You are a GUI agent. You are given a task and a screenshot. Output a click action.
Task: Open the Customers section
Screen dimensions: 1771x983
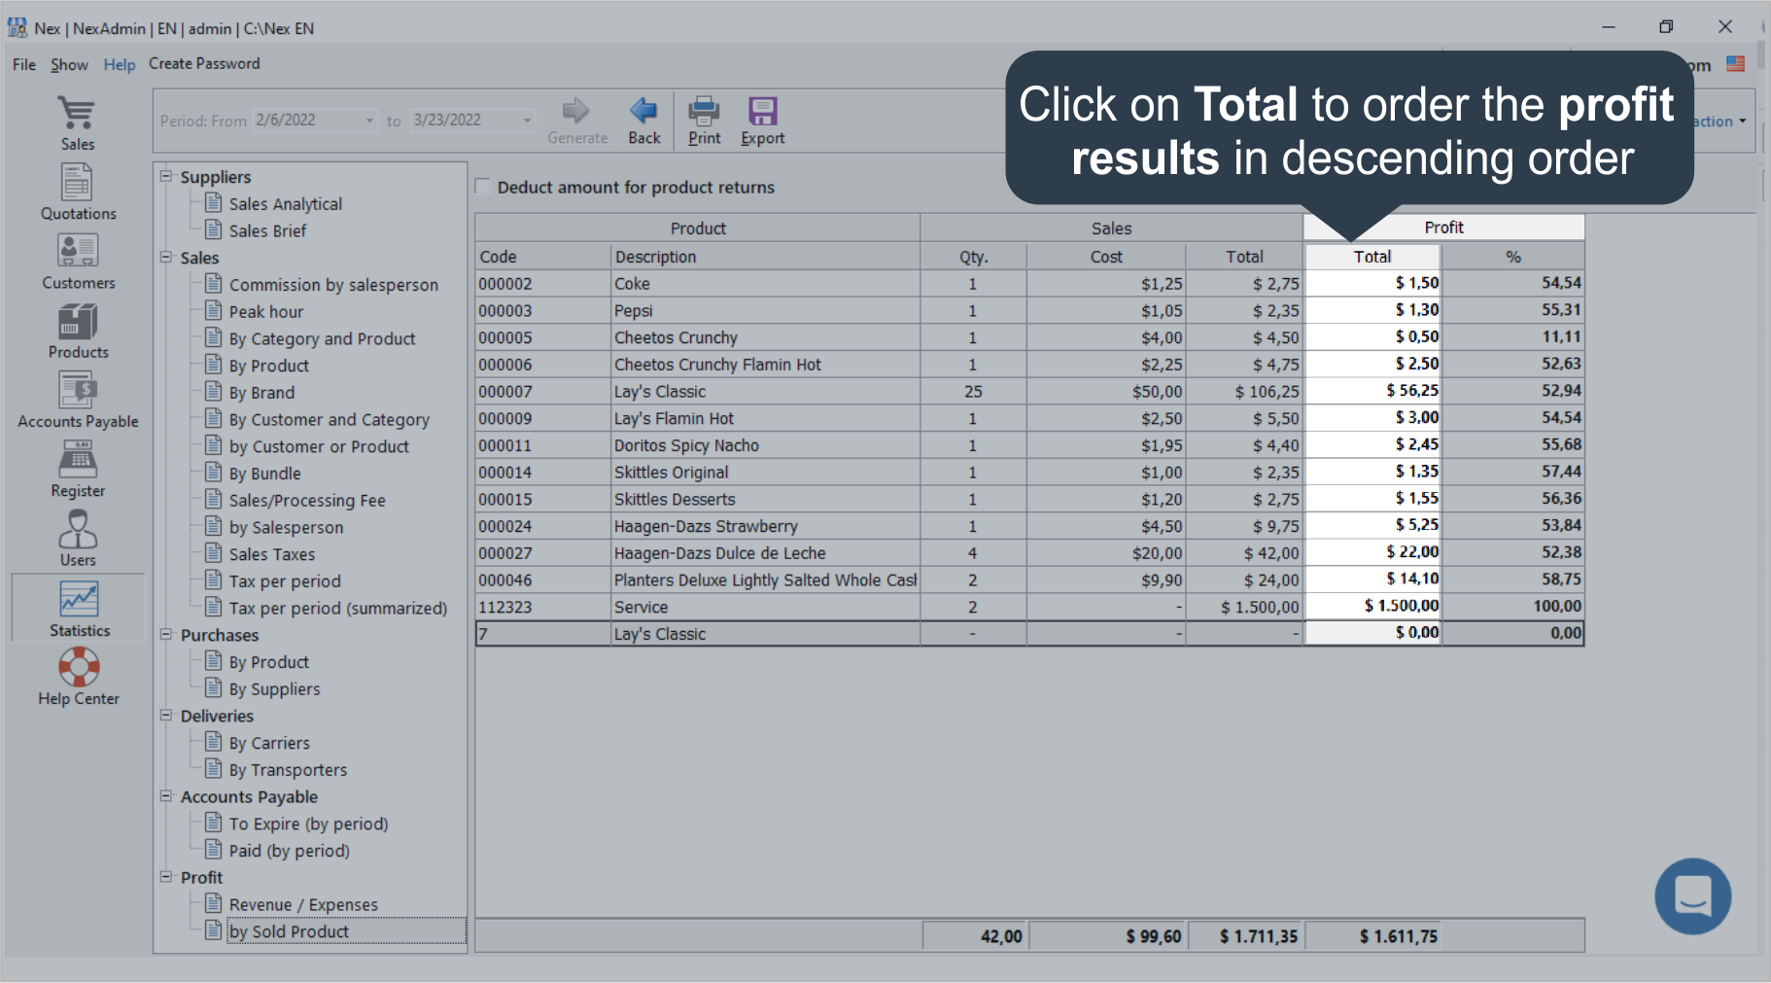[77, 259]
